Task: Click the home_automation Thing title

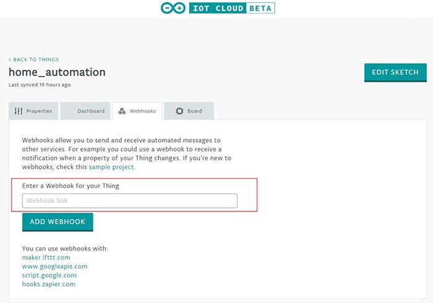Action: pyautogui.click(x=57, y=72)
